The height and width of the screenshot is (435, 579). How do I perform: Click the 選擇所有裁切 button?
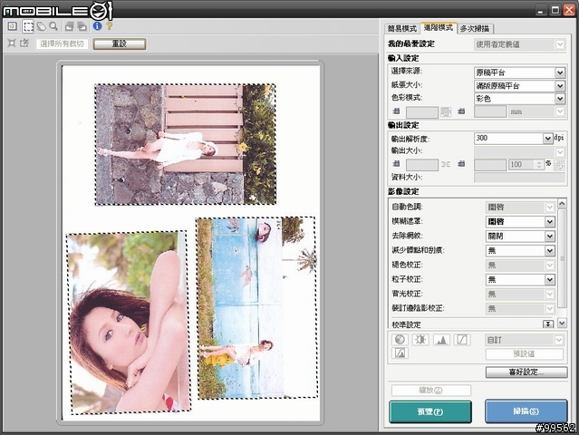[62, 43]
